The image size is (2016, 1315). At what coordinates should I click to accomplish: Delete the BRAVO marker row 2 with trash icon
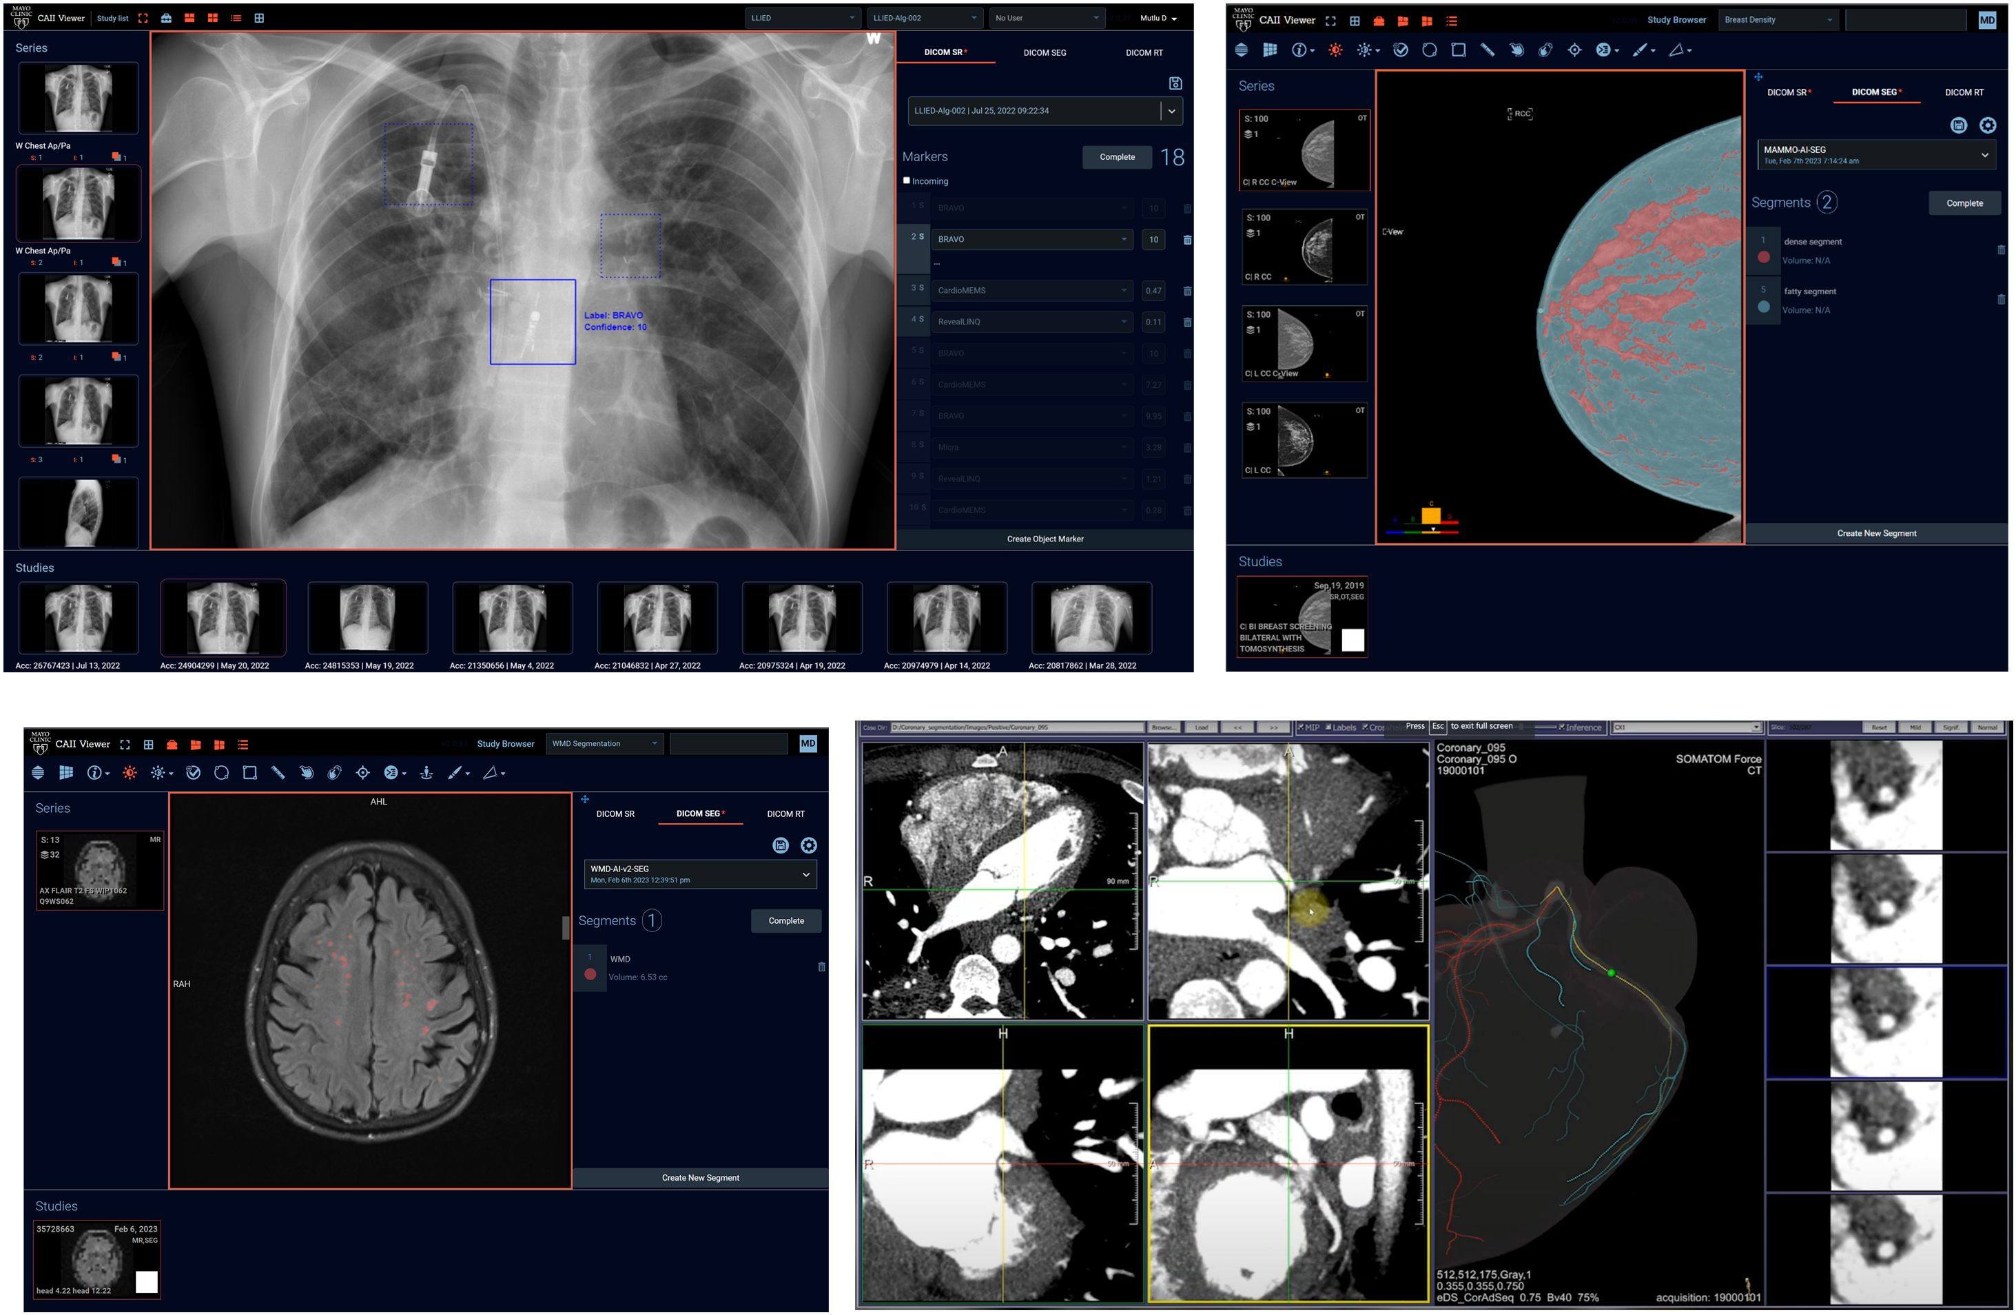pyautogui.click(x=1186, y=240)
